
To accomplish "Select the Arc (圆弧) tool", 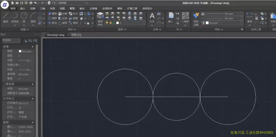I will pyautogui.click(x=33, y=18).
